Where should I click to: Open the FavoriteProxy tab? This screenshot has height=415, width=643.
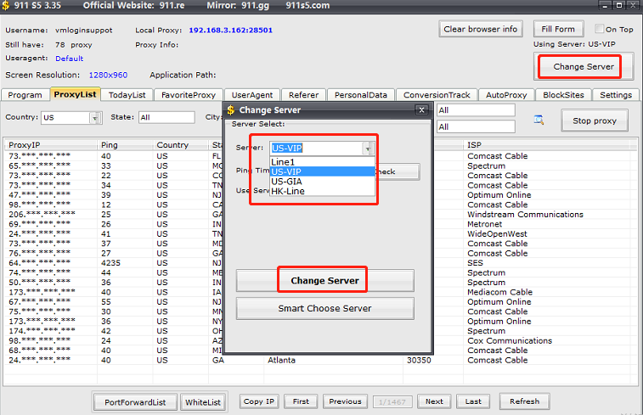(x=190, y=95)
